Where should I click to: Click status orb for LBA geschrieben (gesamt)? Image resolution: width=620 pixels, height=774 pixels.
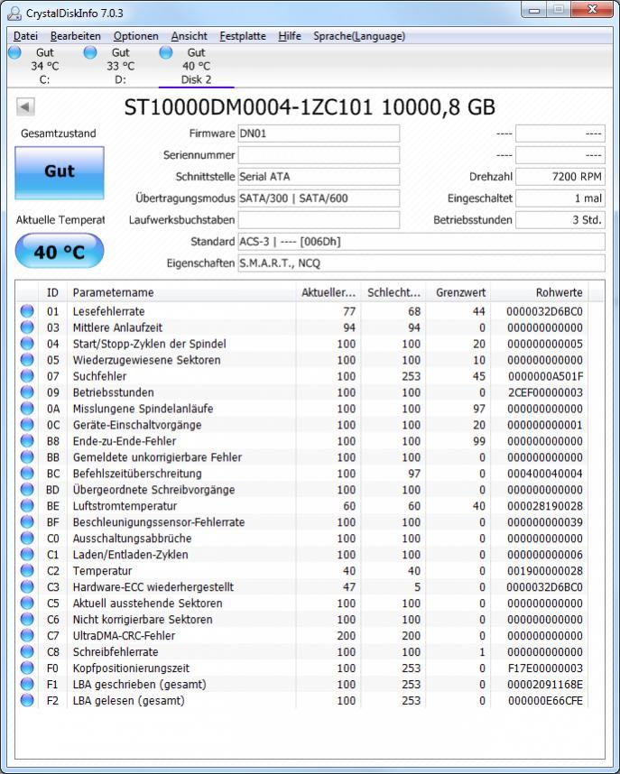pos(27,684)
